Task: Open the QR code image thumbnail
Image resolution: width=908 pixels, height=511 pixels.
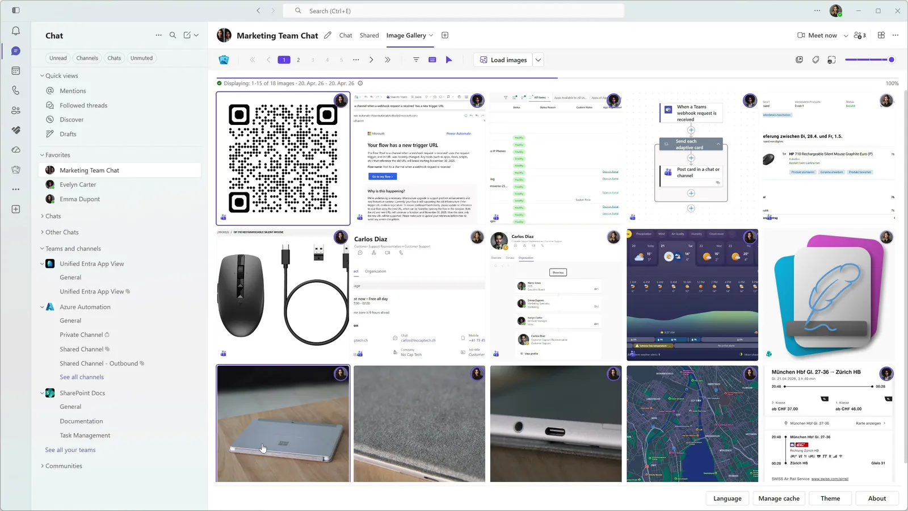Action: coord(283,158)
